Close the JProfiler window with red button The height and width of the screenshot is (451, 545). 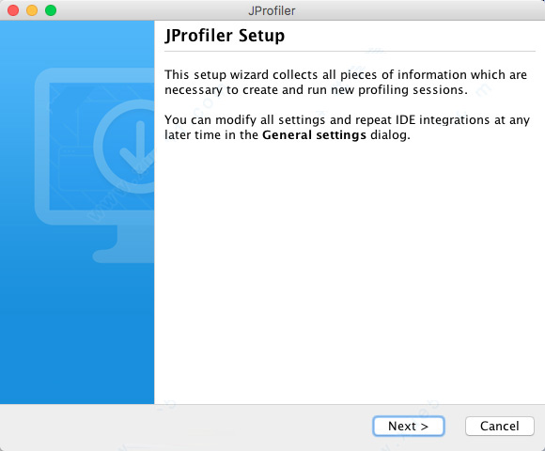pyautogui.click(x=13, y=10)
